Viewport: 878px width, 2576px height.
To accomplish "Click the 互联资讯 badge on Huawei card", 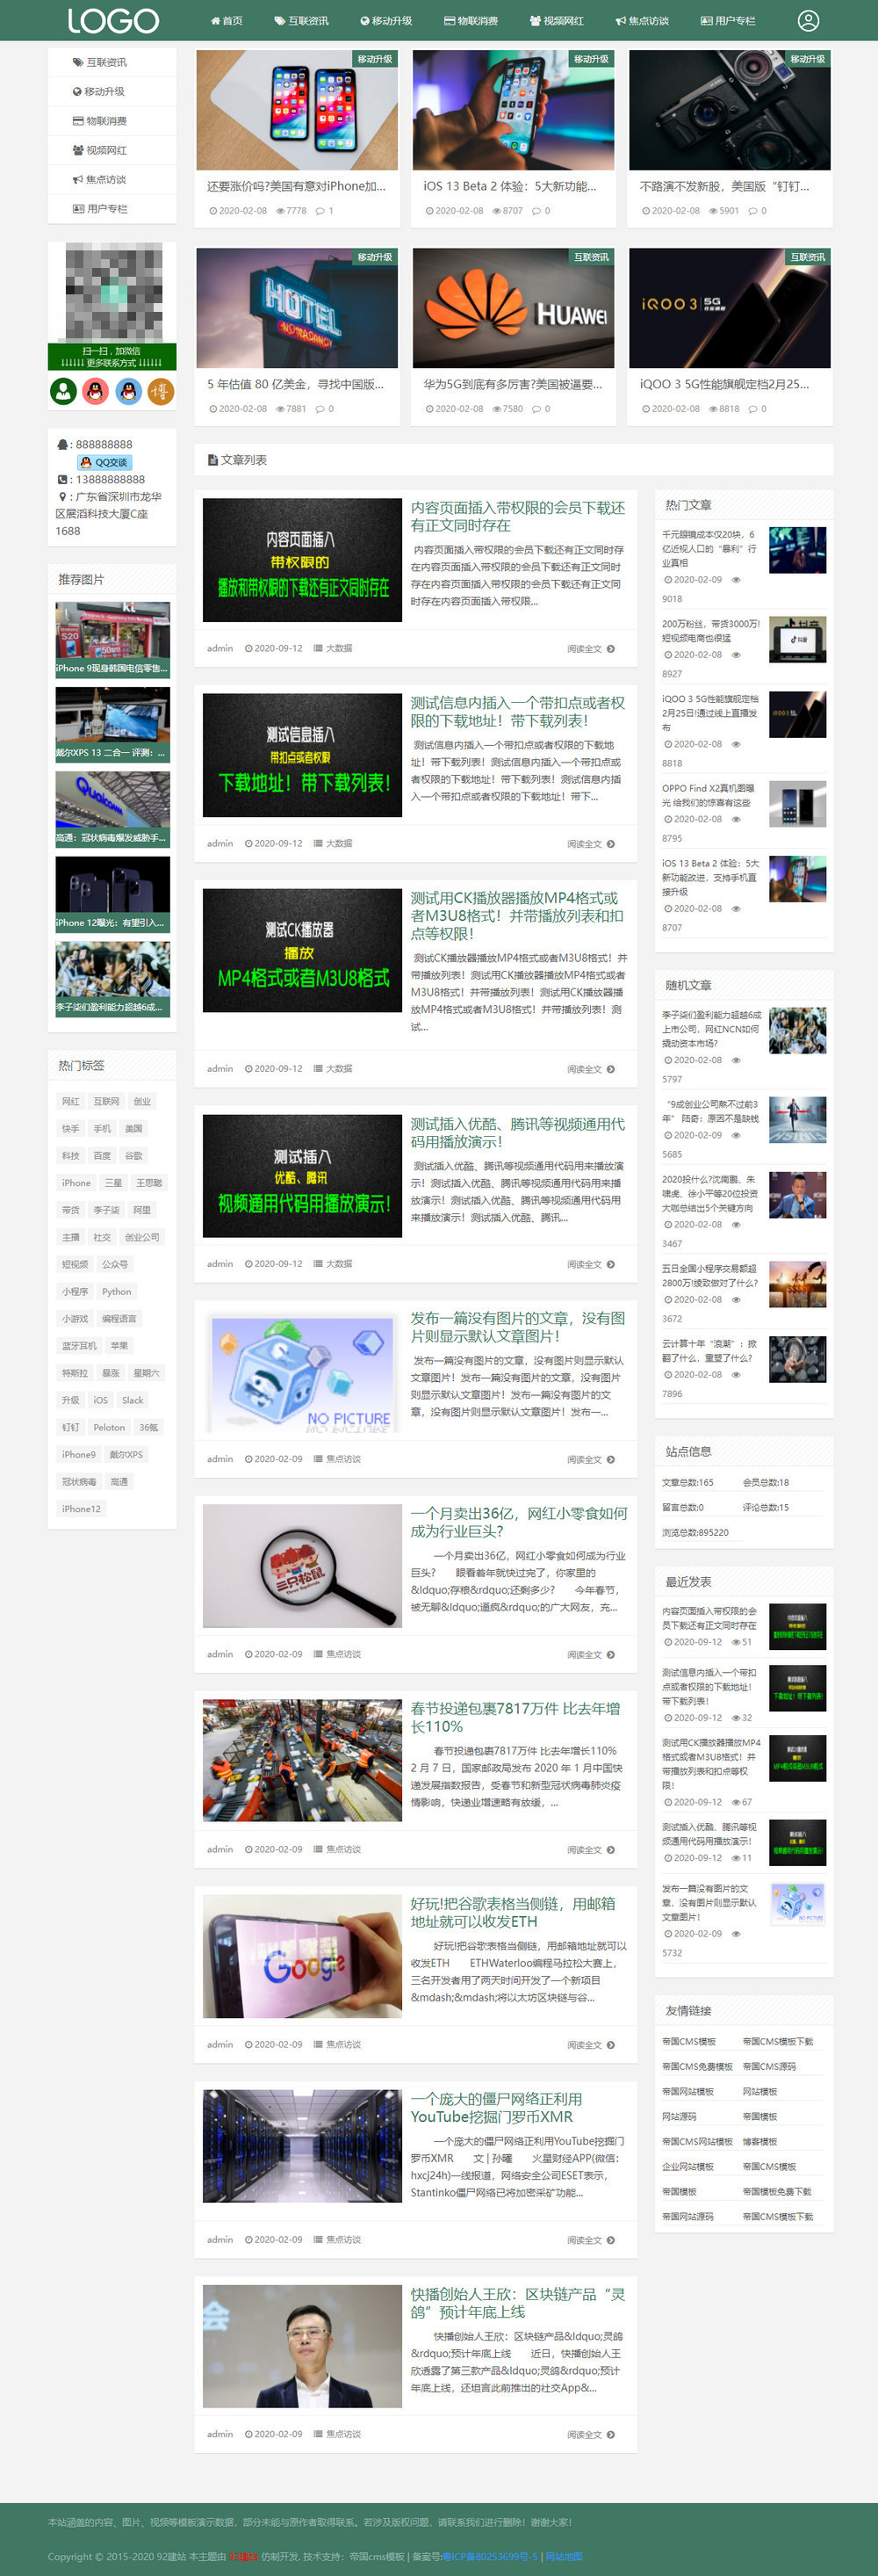I will coord(591,257).
